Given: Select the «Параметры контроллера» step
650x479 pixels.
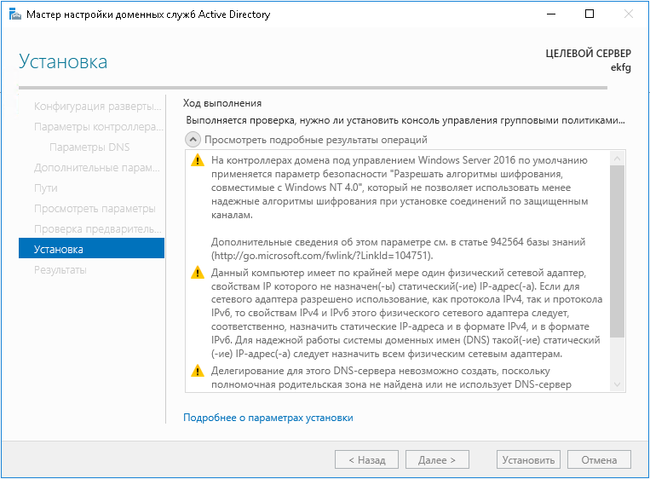Looking at the screenshot, I should (97, 127).
